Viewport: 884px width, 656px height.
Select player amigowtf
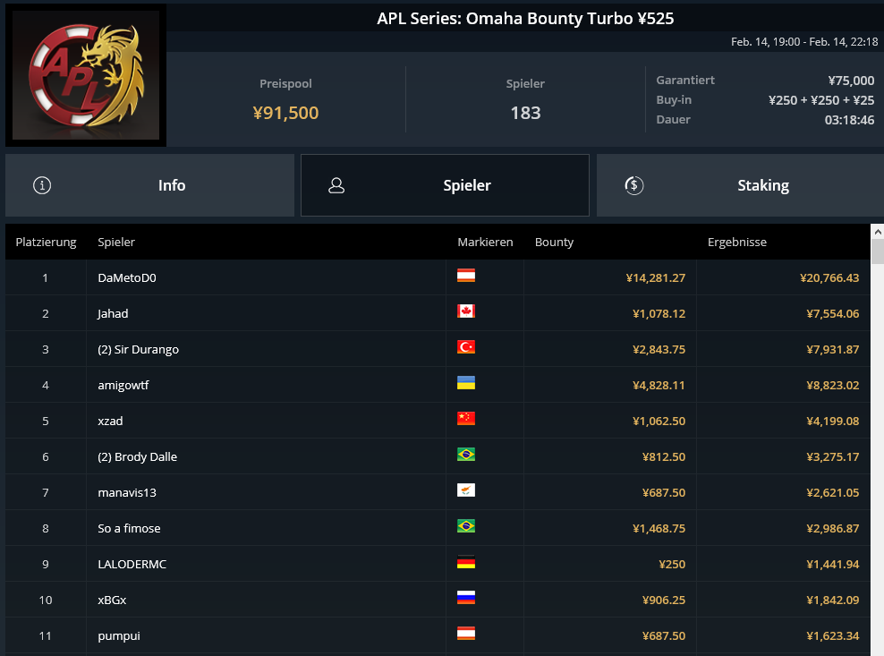point(123,385)
